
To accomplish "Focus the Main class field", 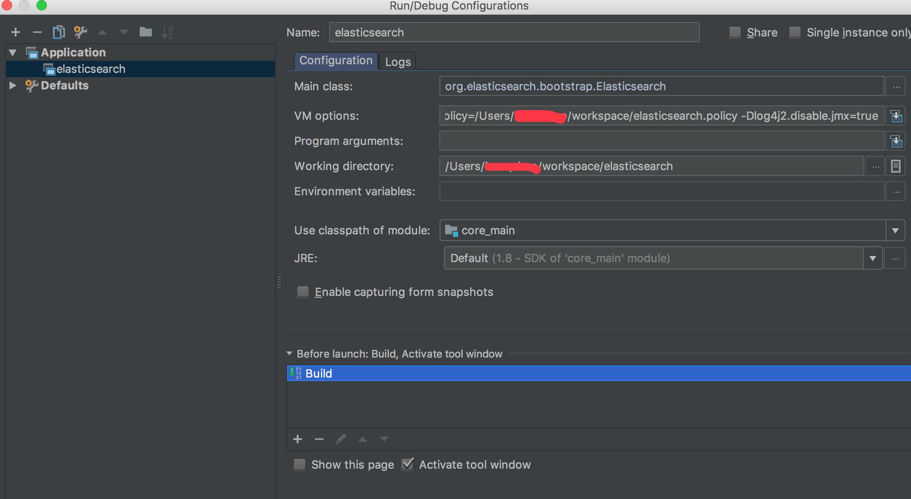I will pyautogui.click(x=662, y=86).
